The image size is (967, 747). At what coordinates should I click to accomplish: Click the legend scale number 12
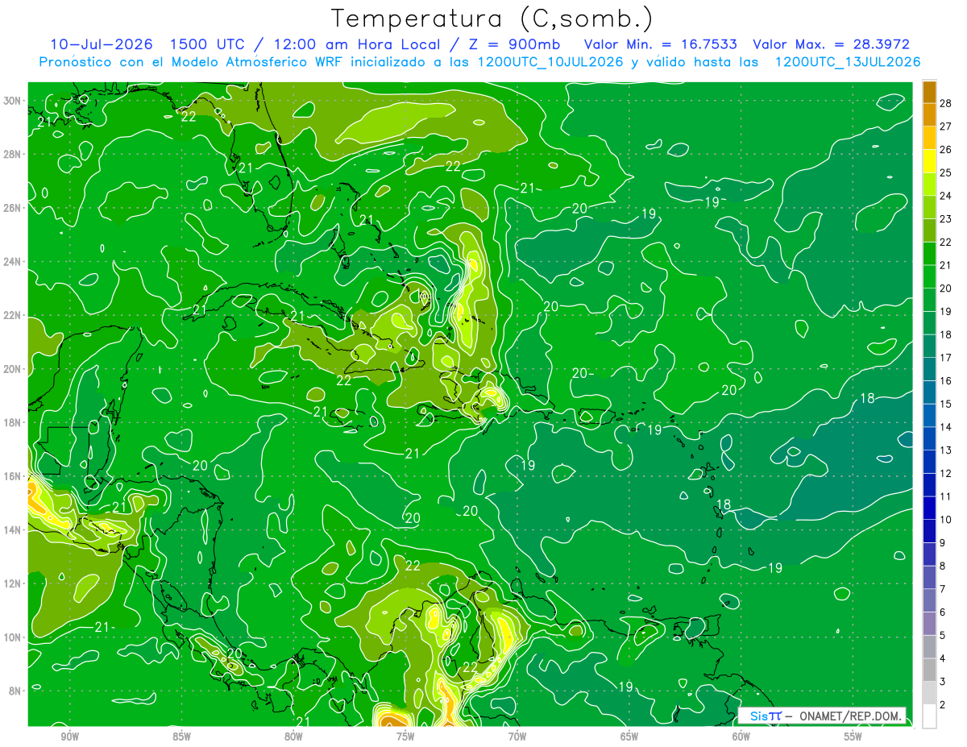(945, 473)
